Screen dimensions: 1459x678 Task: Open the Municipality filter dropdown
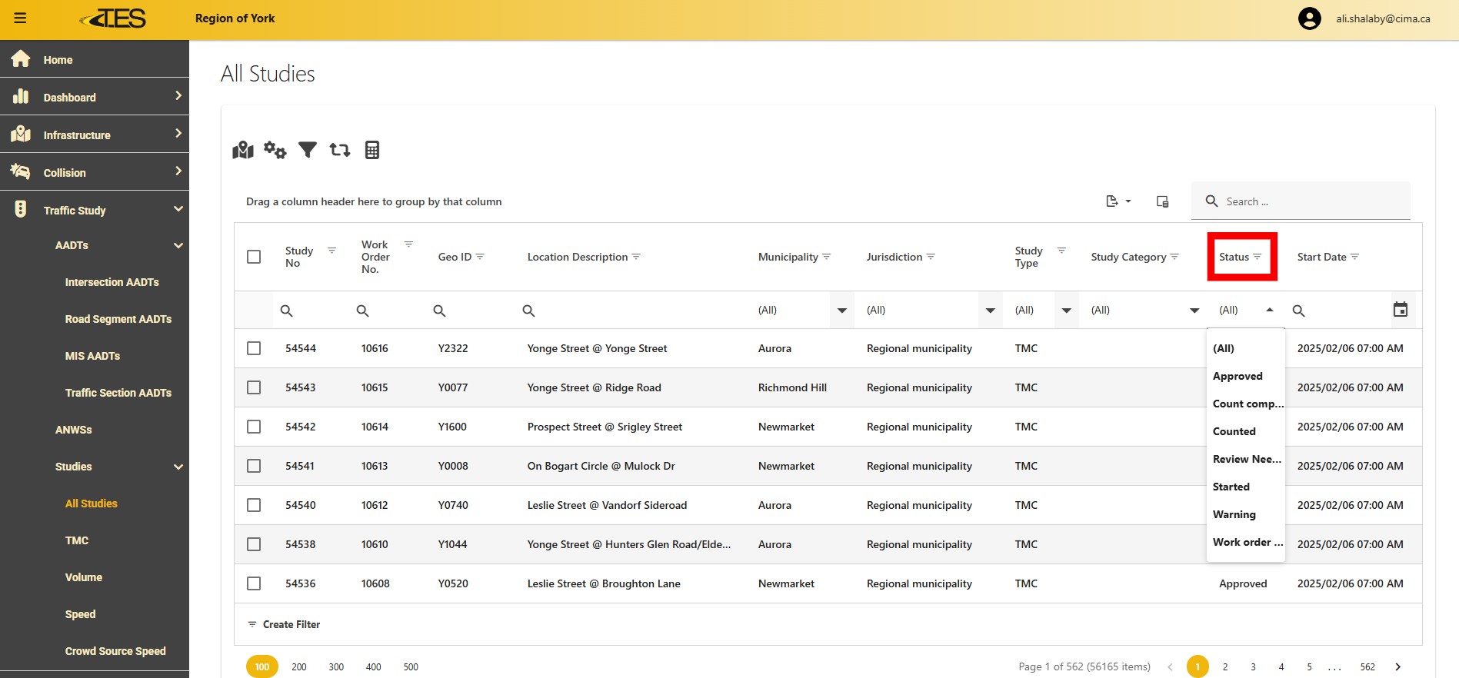point(841,311)
